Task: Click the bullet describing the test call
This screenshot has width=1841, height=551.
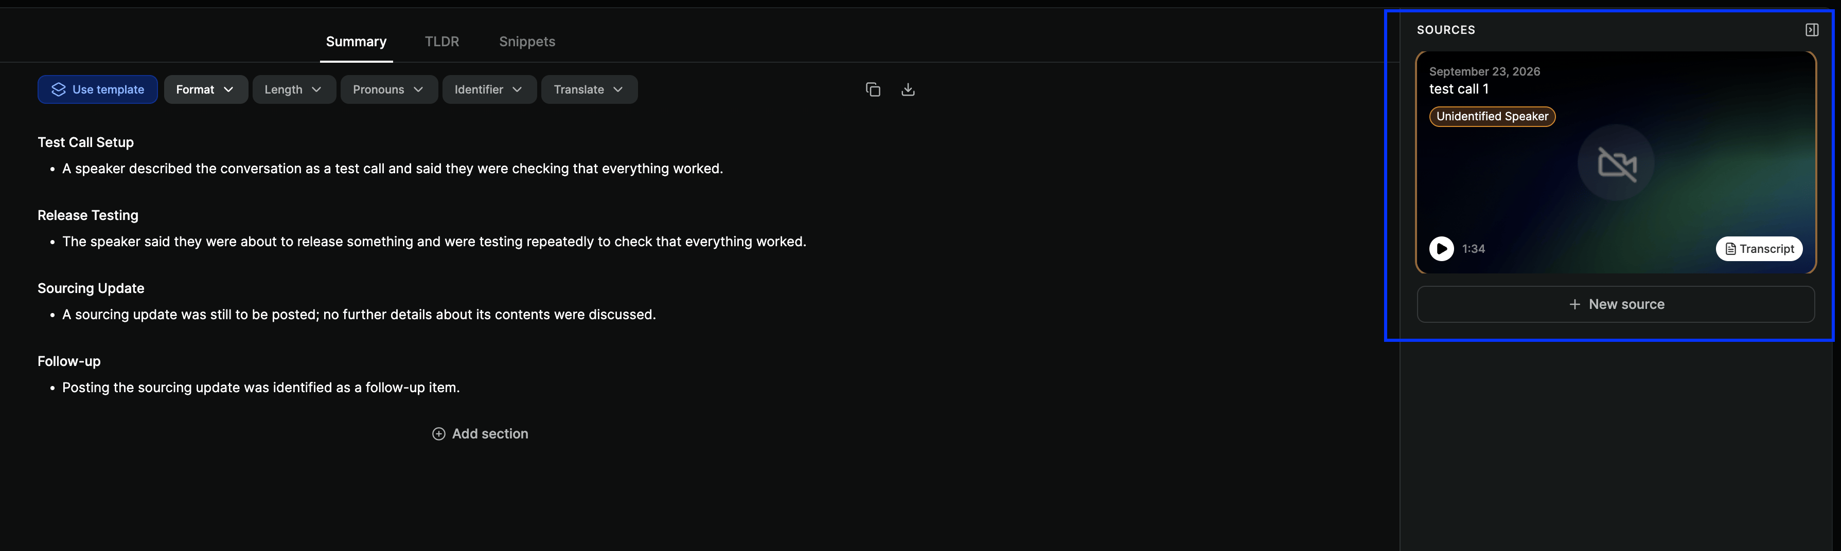Action: 393,169
